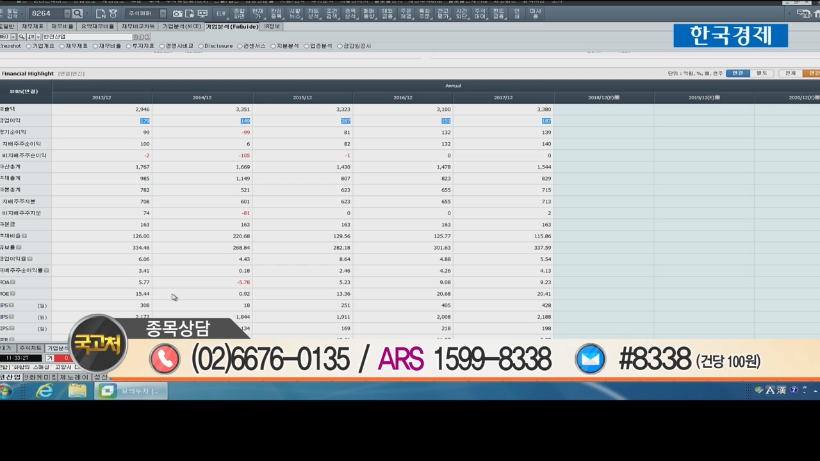This screenshot has height=461, width=820.
Task: Click the medal icon in top toolbar
Action: [113, 13]
